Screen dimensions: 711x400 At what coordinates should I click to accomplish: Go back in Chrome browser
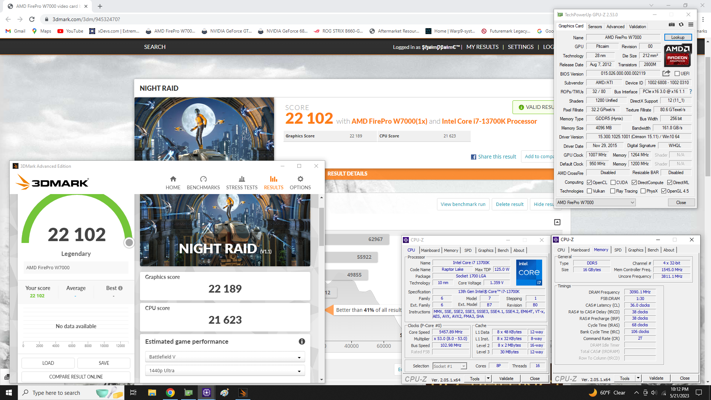point(8,19)
